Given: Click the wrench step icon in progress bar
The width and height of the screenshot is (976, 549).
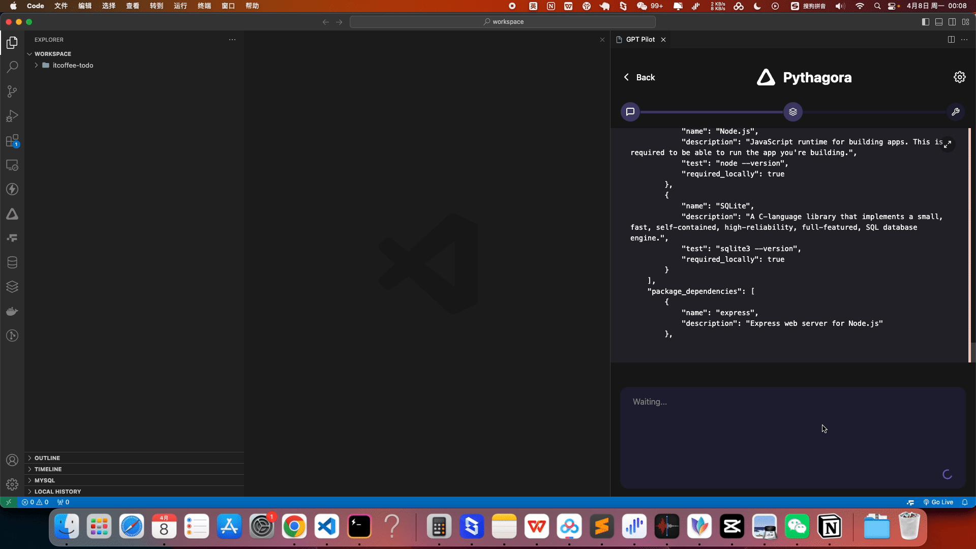Looking at the screenshot, I should click(x=955, y=112).
